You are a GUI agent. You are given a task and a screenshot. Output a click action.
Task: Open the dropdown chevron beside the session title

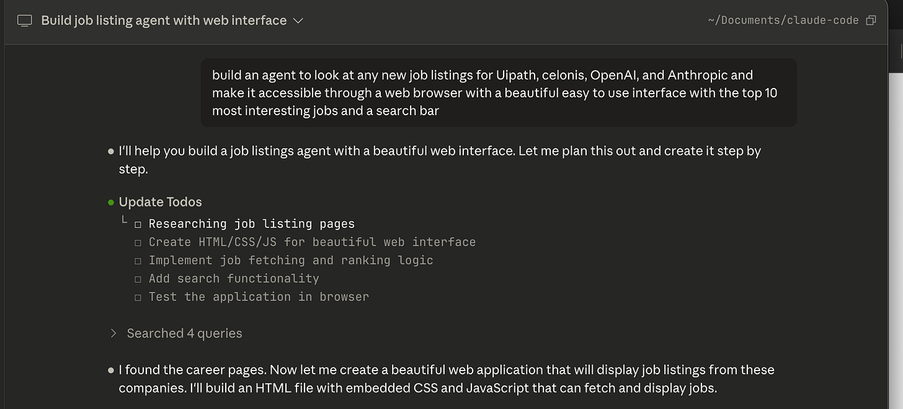[298, 20]
